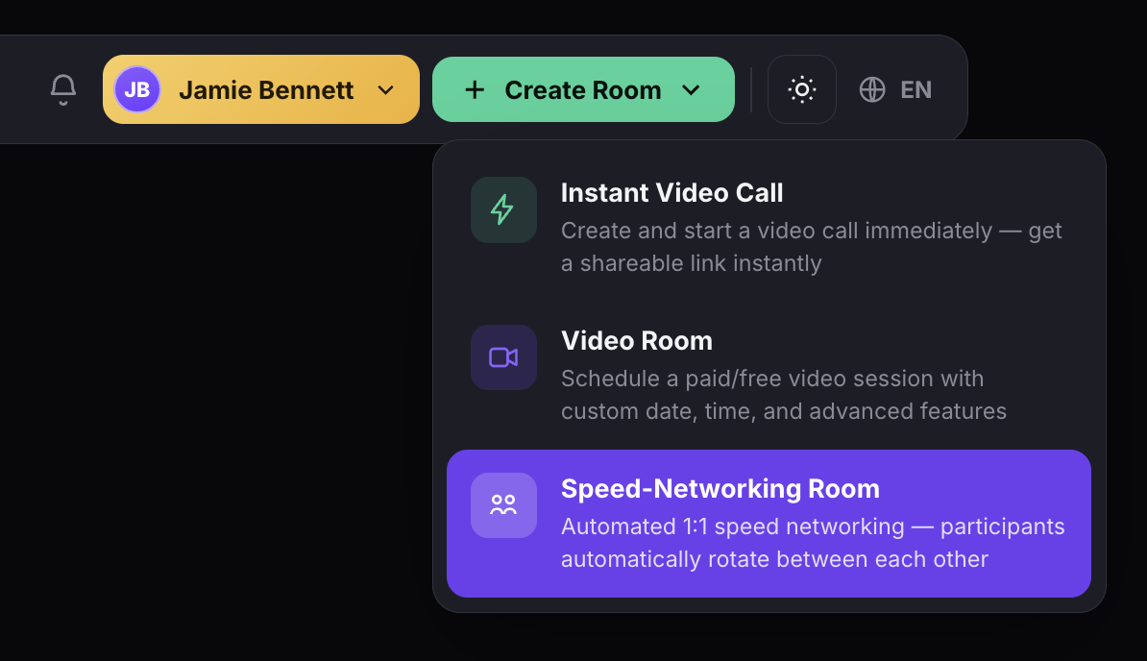Click the video camera icon
This screenshot has height=661, width=1147.
click(503, 357)
